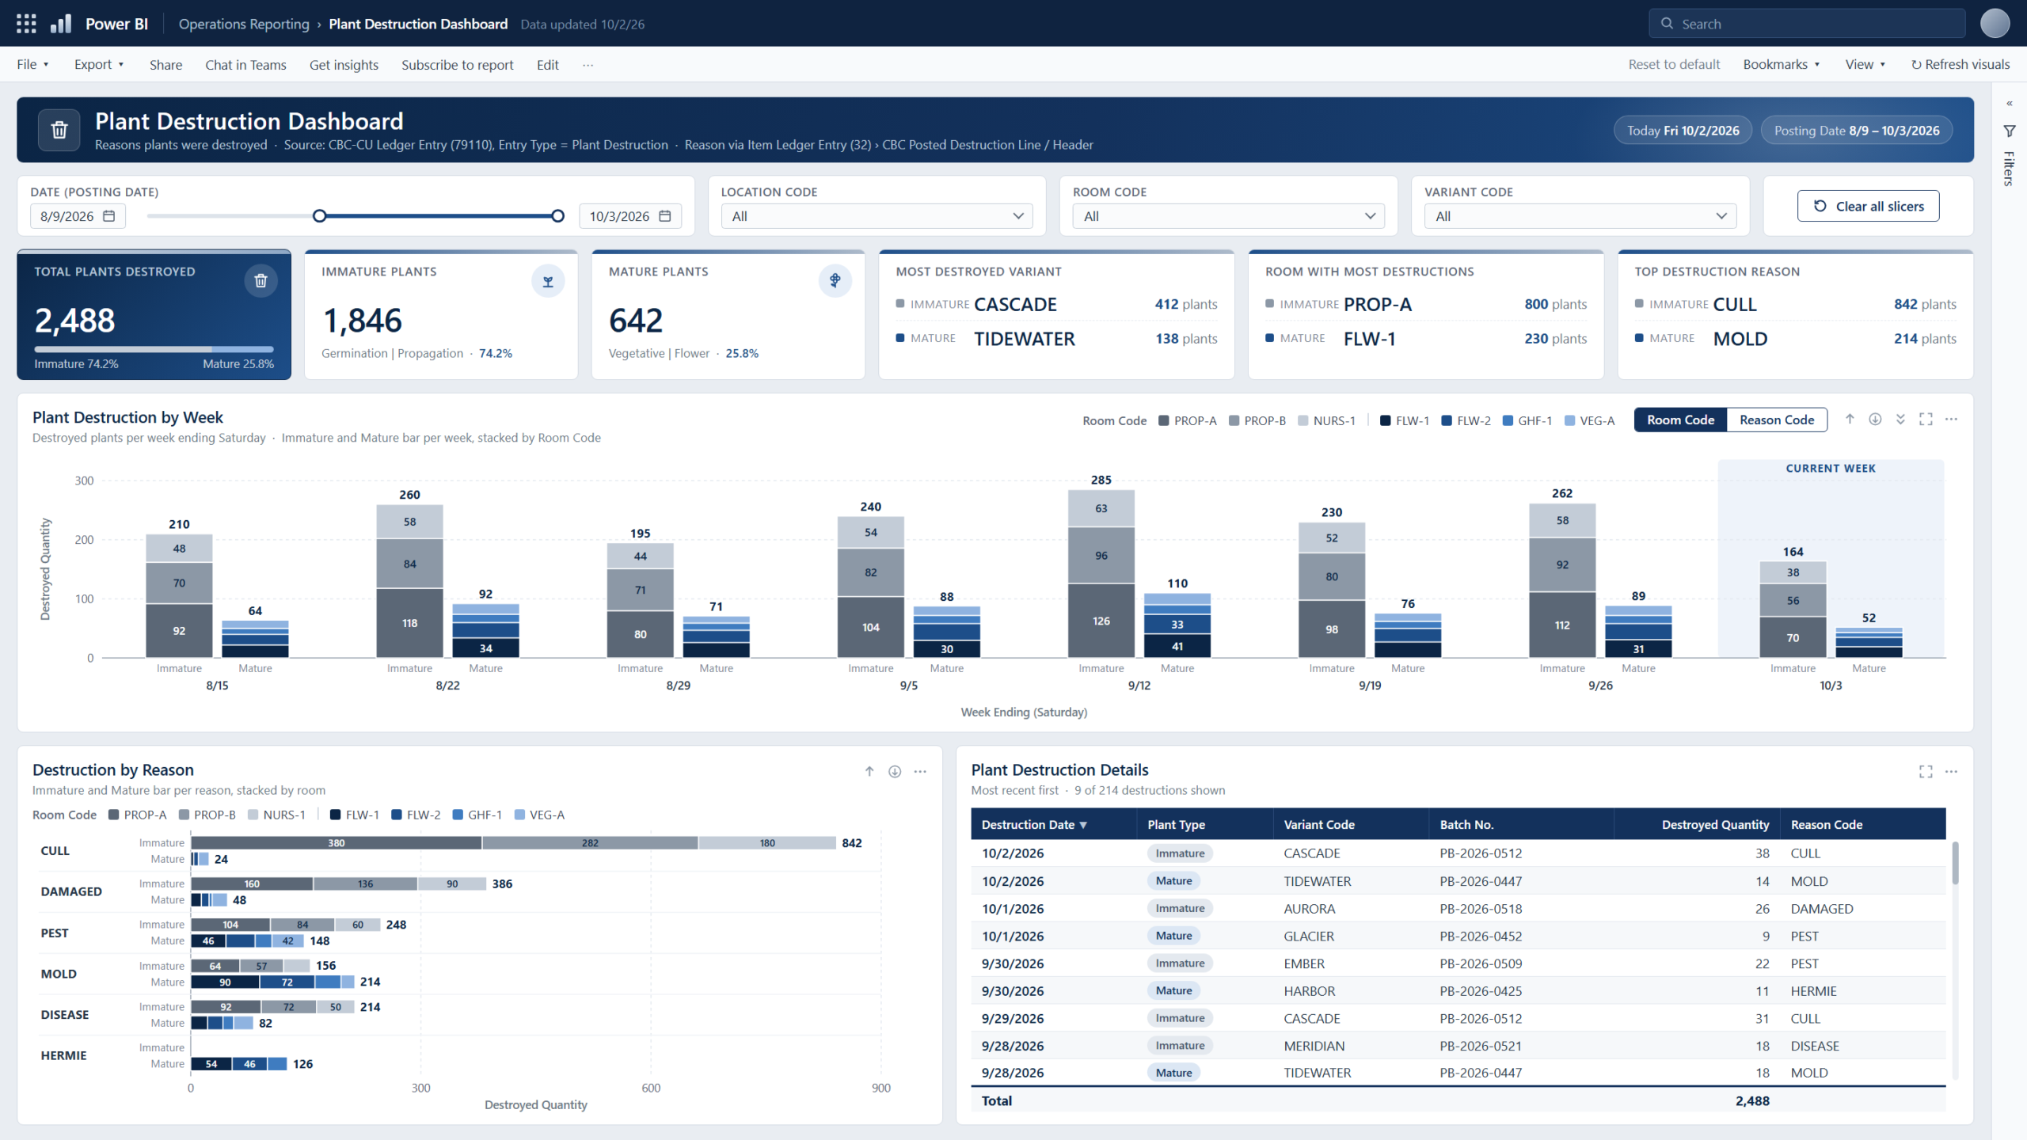Open focus mode for Plant Destruction Details
Viewport: 2027px width, 1140px height.
tap(1926, 771)
